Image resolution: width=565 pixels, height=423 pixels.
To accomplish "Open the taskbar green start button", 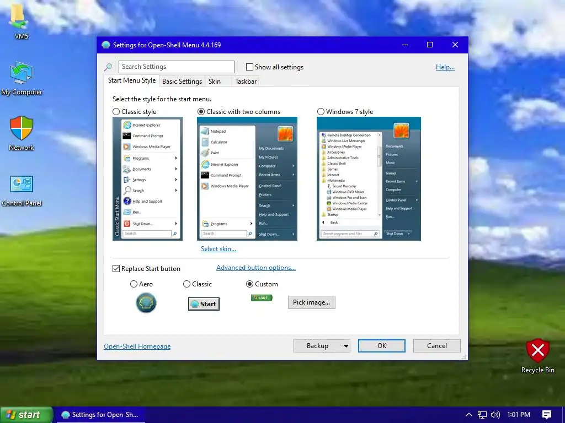I will tap(26, 415).
